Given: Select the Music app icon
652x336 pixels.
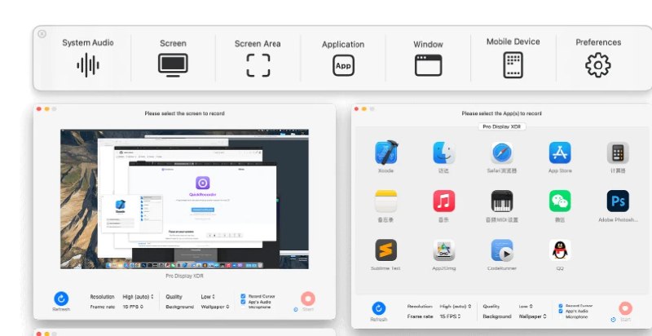Looking at the screenshot, I should (443, 201).
